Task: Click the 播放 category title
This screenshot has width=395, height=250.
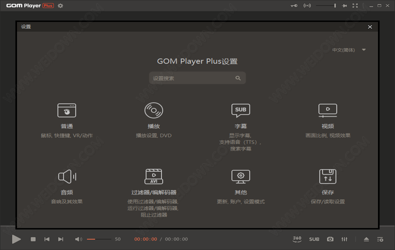Action: (x=153, y=126)
